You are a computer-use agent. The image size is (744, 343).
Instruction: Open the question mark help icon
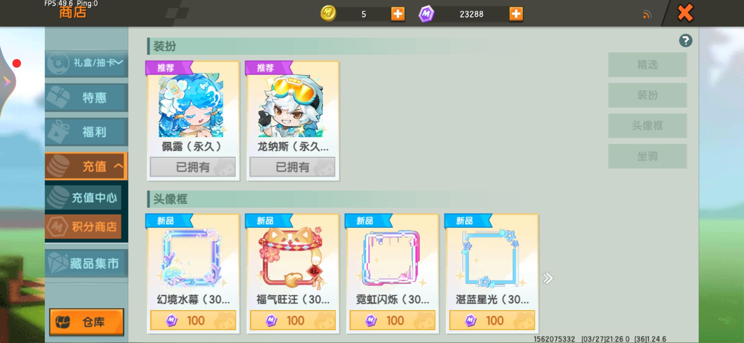[x=685, y=41]
